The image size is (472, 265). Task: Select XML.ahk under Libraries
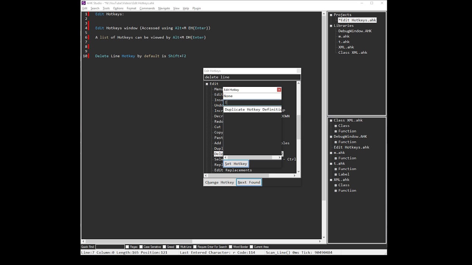(x=346, y=47)
